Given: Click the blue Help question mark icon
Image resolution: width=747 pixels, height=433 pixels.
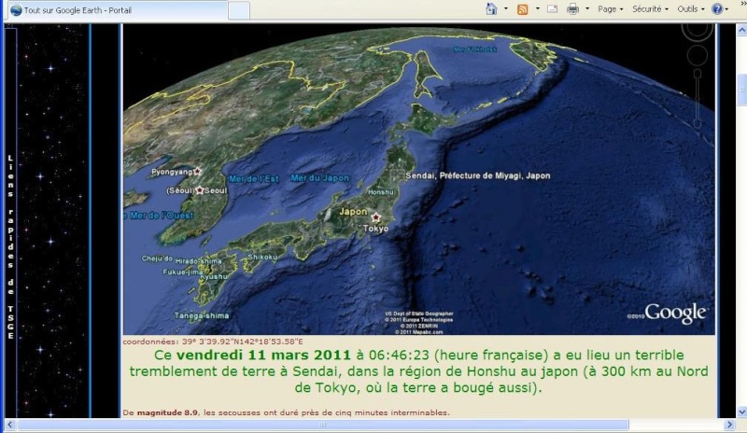Looking at the screenshot, I should click(717, 9).
